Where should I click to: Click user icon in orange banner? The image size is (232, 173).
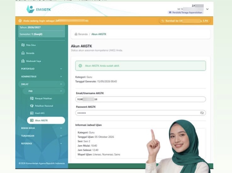click(x=20, y=21)
